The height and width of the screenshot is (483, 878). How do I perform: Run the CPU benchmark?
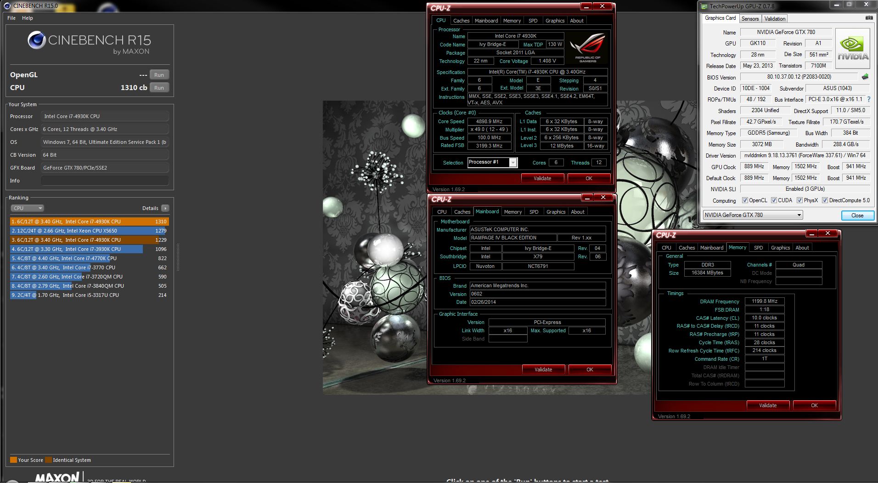pyautogui.click(x=159, y=88)
